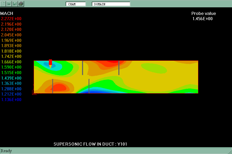Viewport: 232px width, 154px height.
Task: Select the 1.666E+00 green legend value
Action: [11, 62]
